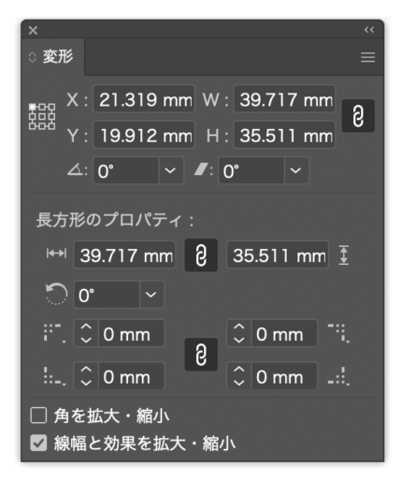401x480 pixels.
Task: Expand the rectangle rotation angle dropdown
Action: (x=151, y=295)
